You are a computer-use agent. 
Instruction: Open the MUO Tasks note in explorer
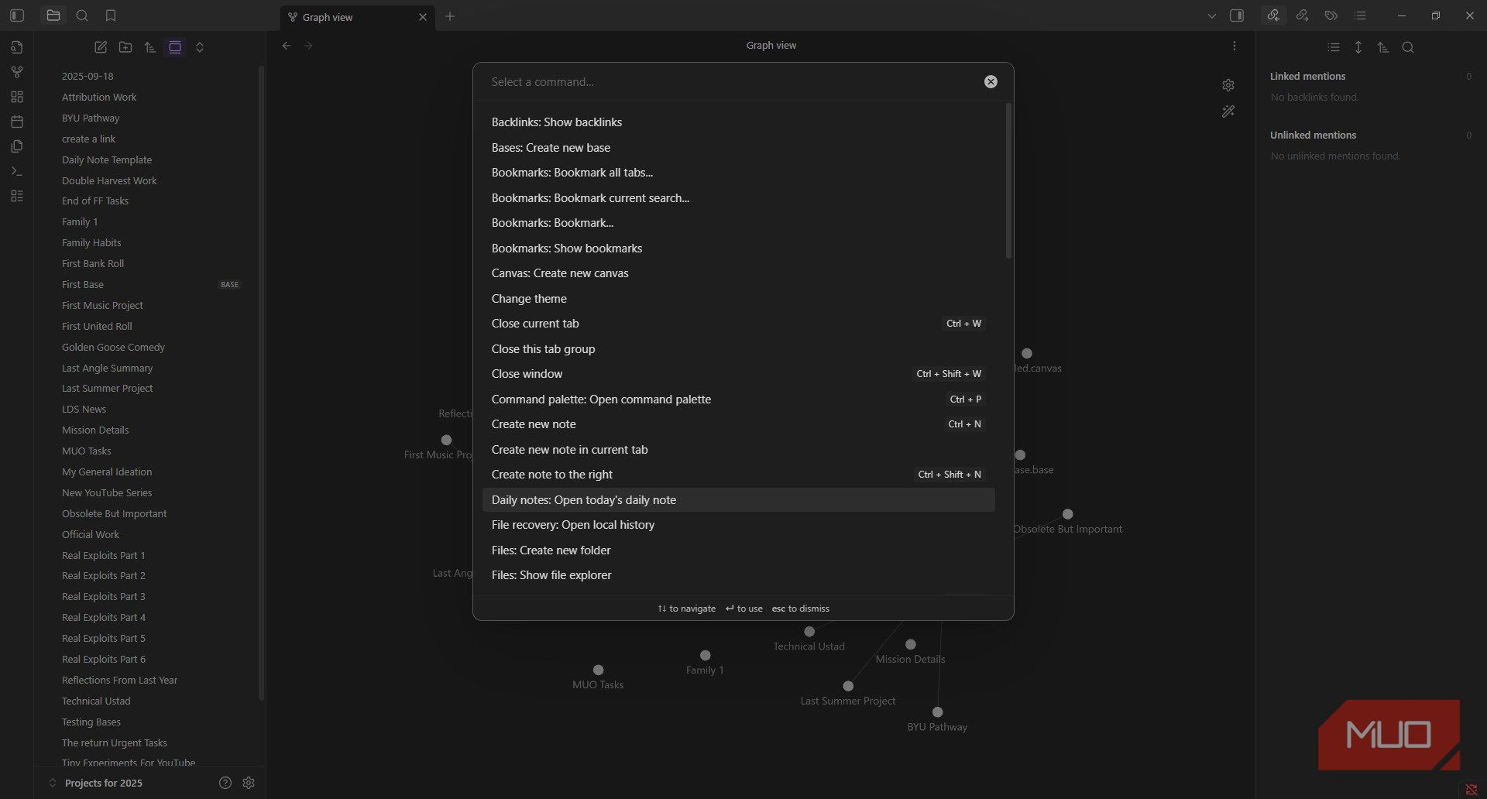pyautogui.click(x=151, y=451)
